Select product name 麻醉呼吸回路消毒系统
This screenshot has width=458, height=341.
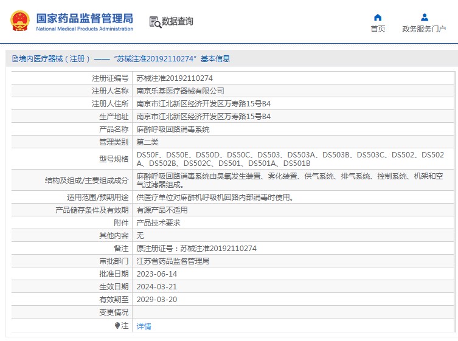(x=173, y=129)
